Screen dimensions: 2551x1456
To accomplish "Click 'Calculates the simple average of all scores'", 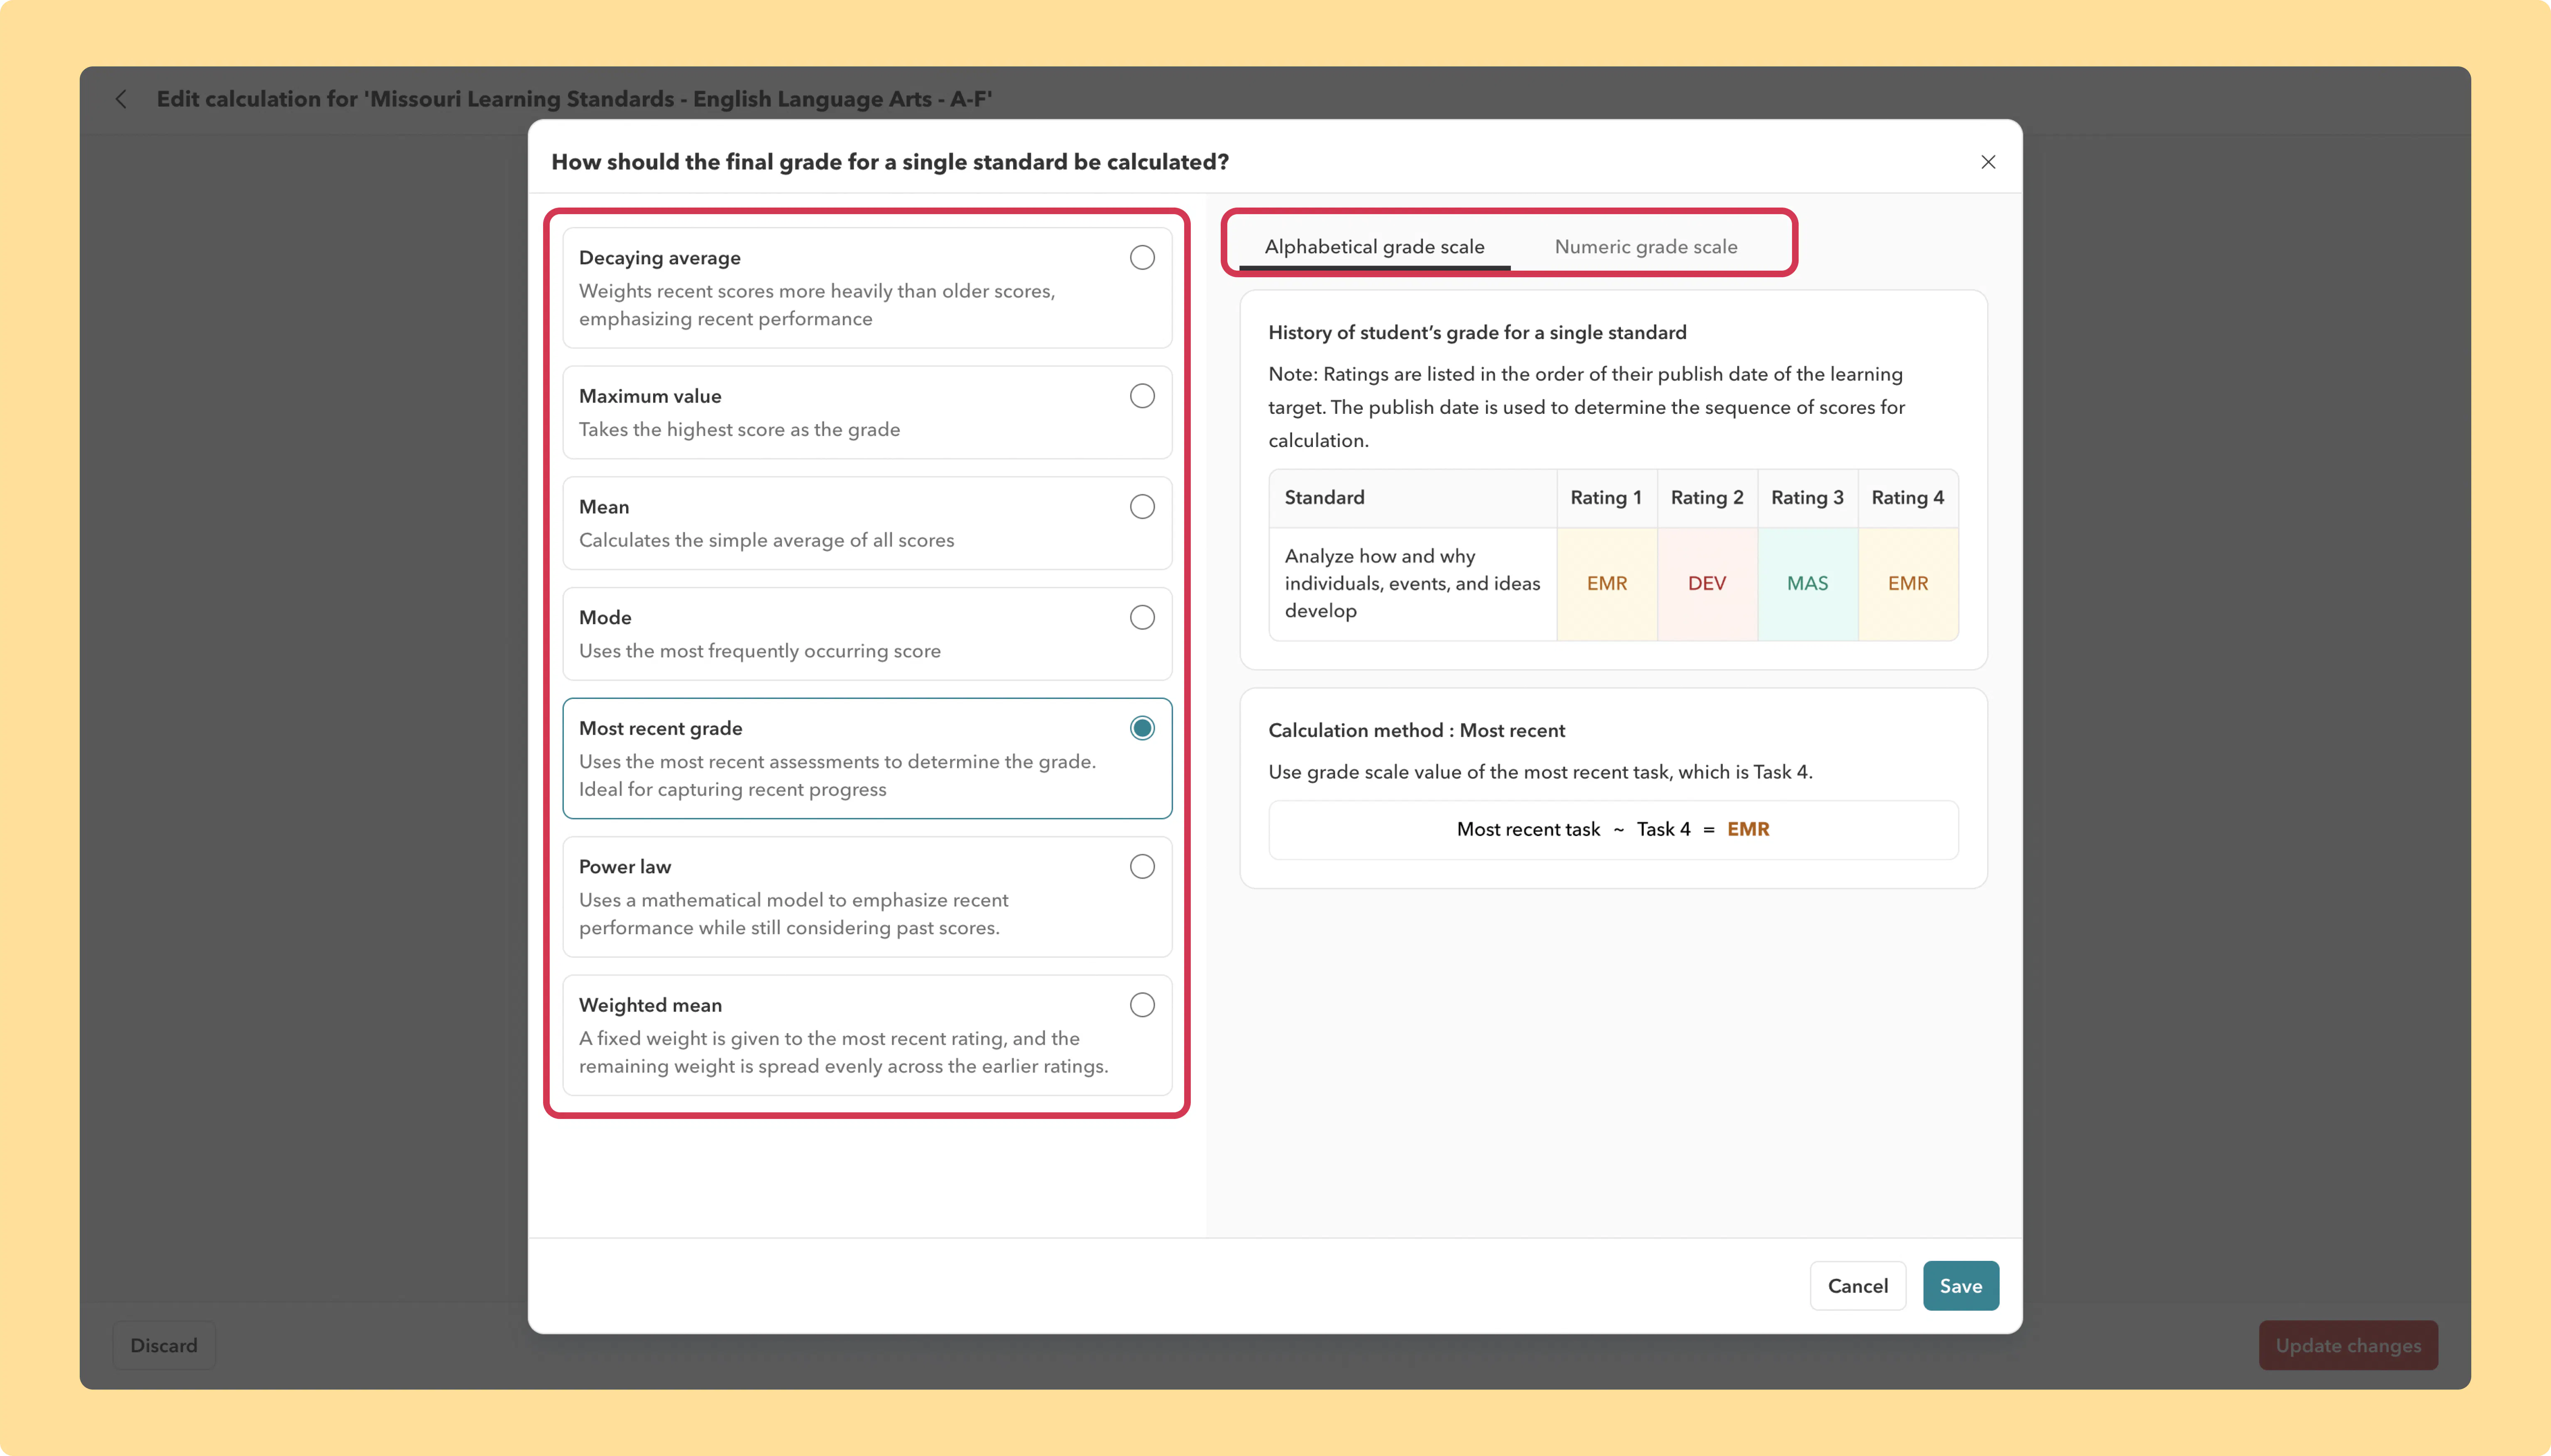I will point(766,541).
